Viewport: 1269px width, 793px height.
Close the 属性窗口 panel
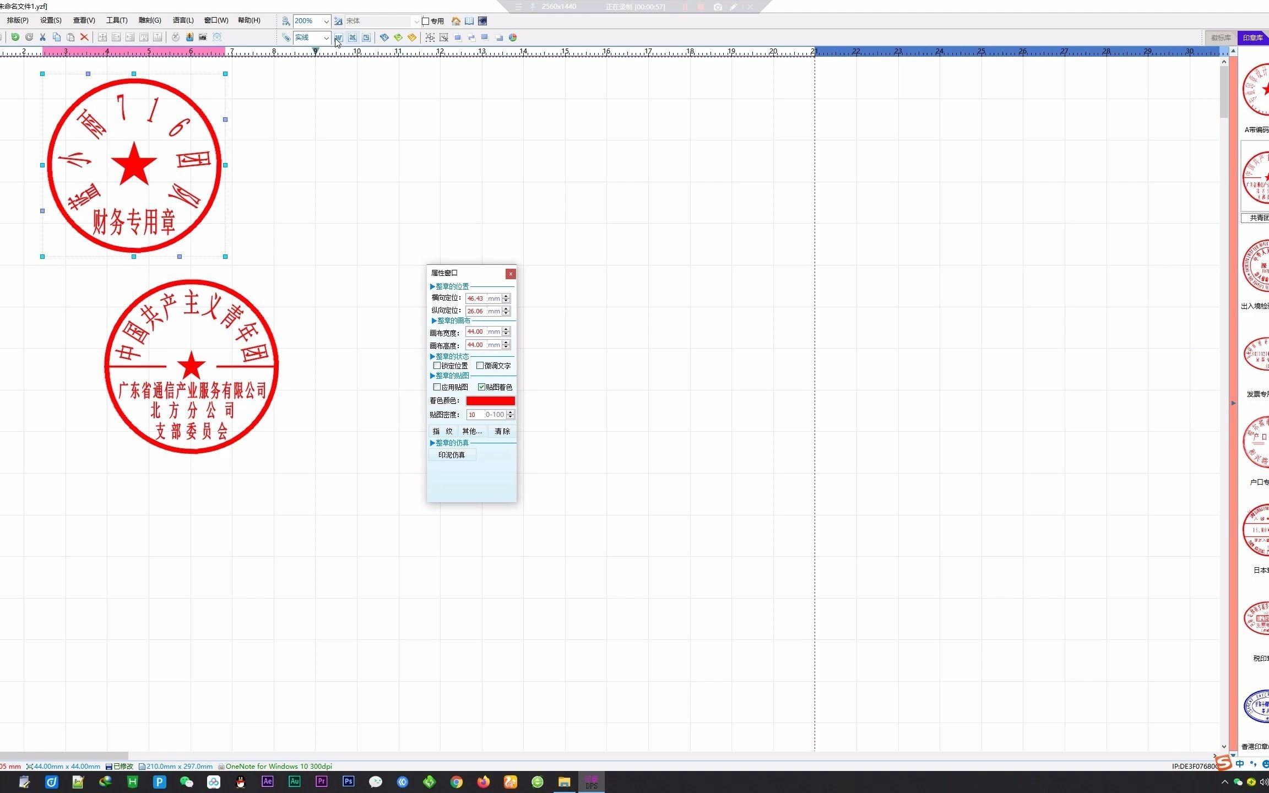coord(511,274)
